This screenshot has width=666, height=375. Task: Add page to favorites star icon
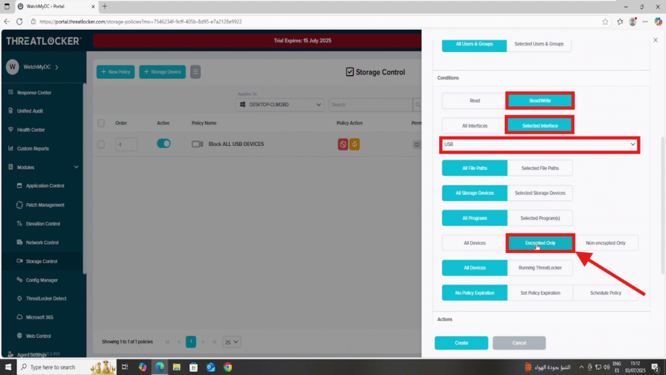tap(606, 21)
